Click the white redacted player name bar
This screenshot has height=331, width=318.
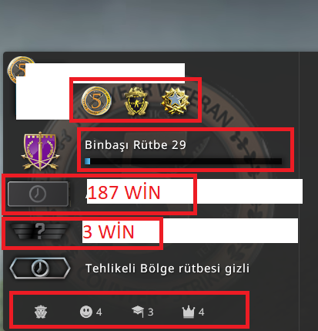tap(105, 73)
